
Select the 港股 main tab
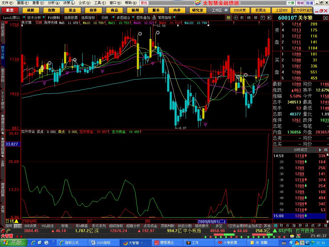[31, 10]
